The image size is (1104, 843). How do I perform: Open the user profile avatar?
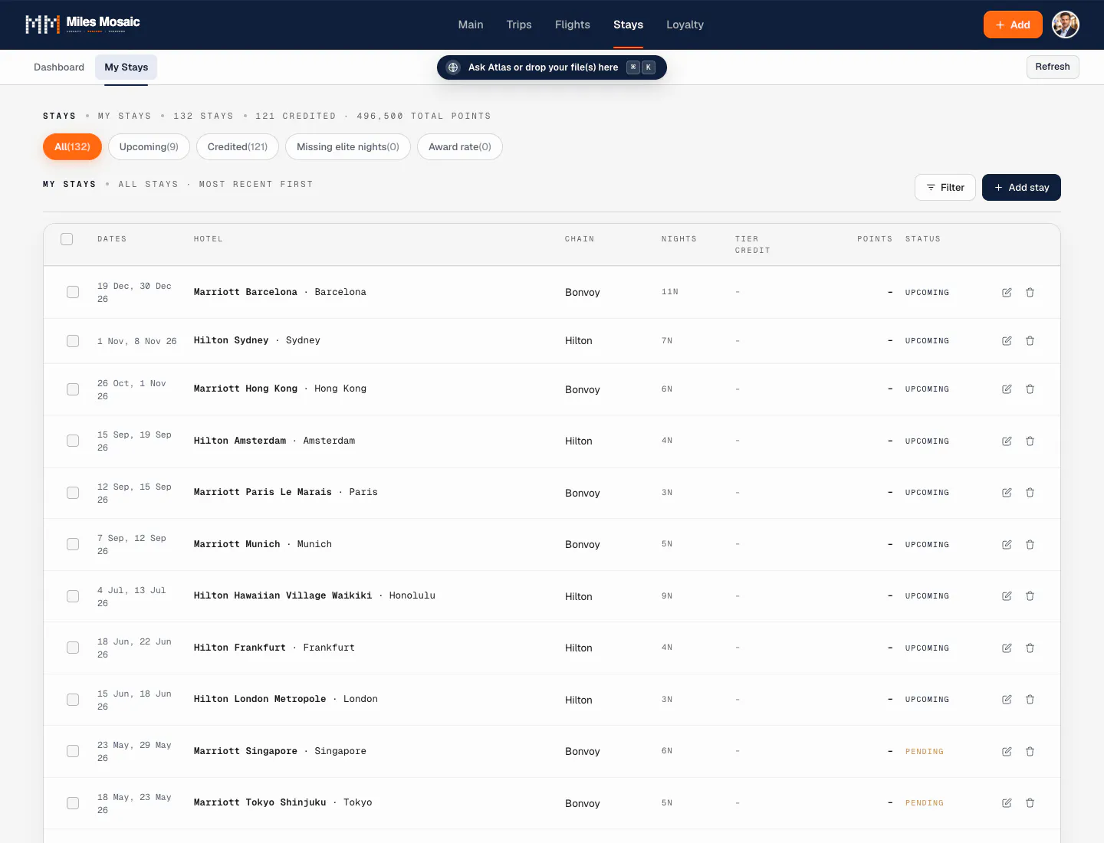tap(1065, 25)
